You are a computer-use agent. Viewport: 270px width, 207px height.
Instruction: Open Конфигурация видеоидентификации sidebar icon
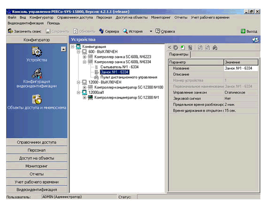(x=37, y=74)
